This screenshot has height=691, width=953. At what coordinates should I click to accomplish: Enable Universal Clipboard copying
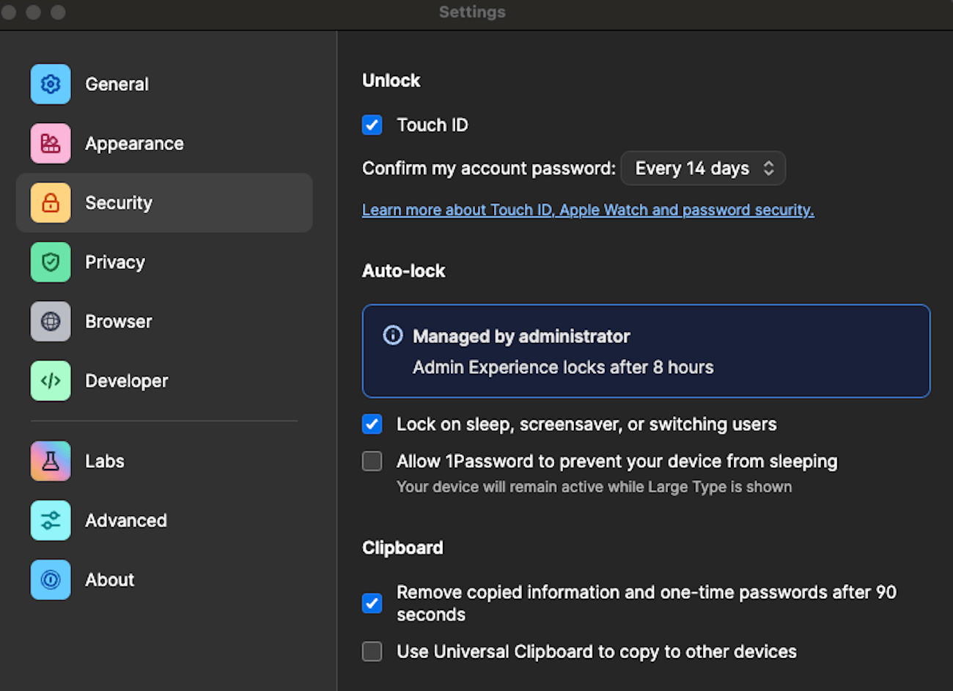point(372,651)
